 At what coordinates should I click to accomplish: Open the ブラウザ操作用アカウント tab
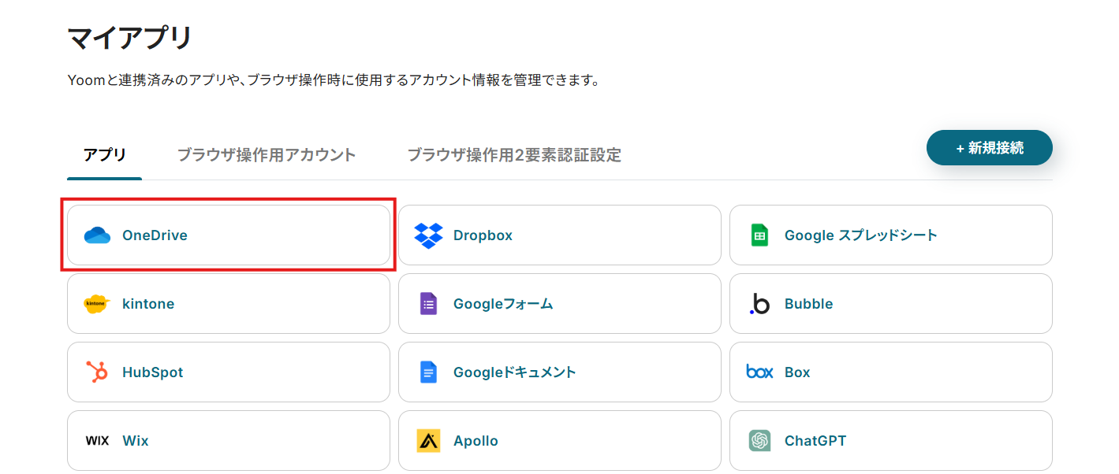(x=267, y=155)
